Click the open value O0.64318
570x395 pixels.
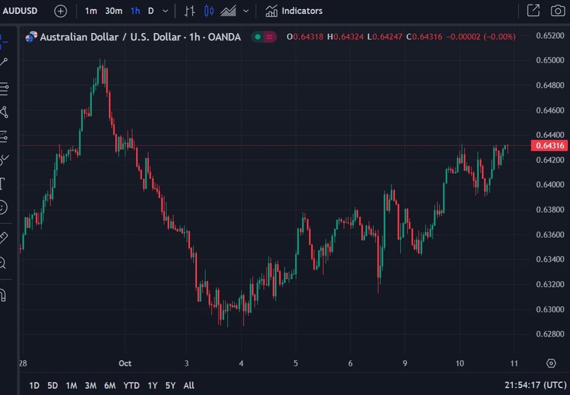[305, 37]
